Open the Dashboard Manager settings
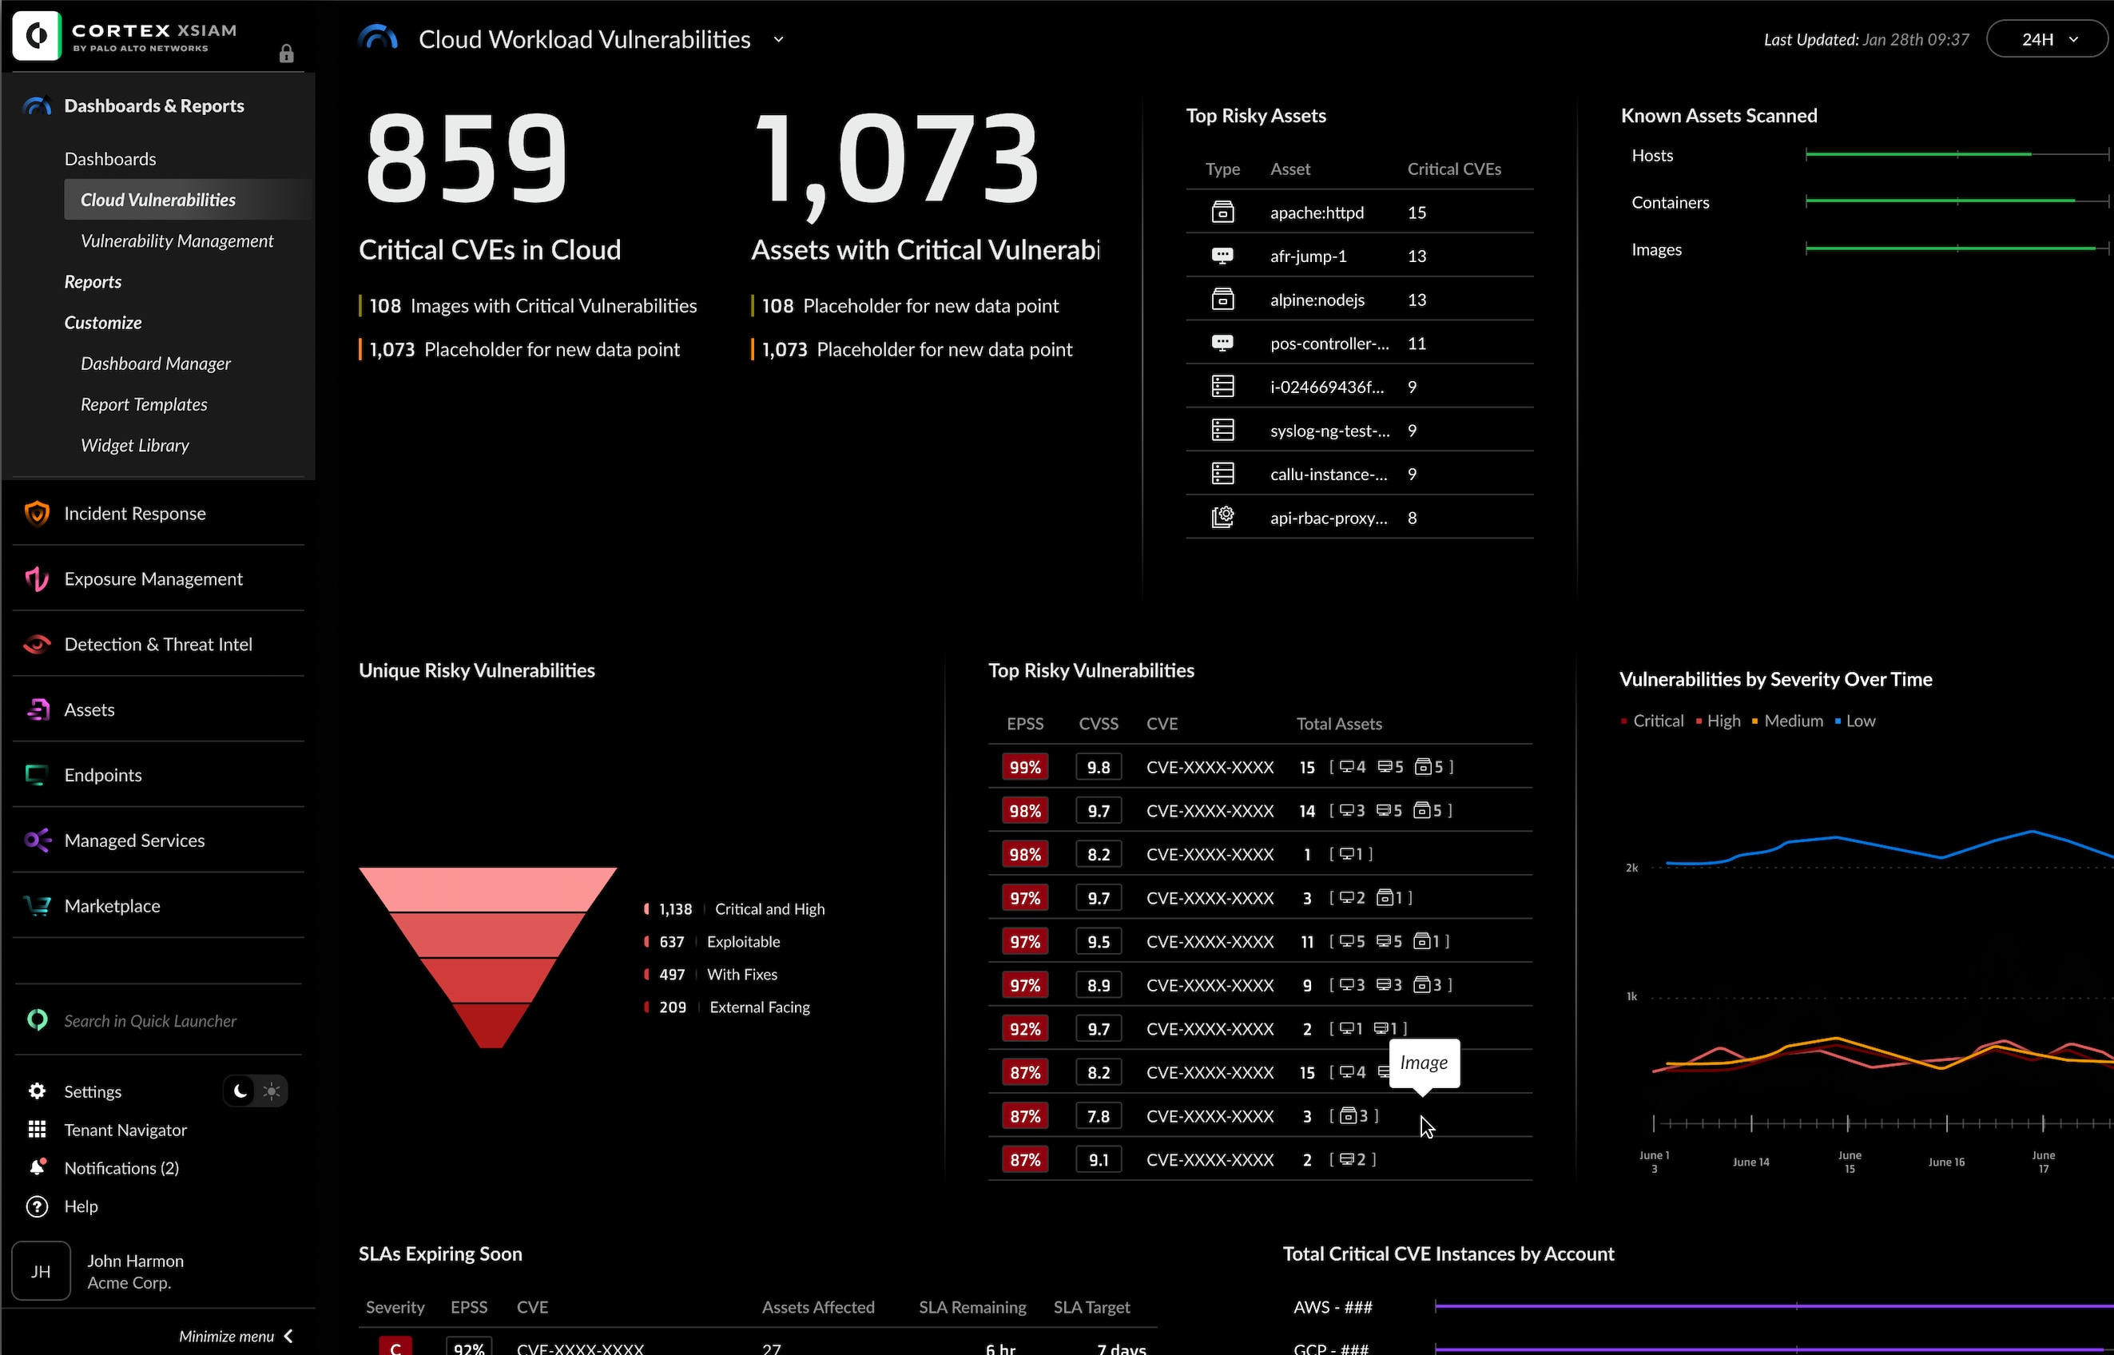Screen dimensions: 2114x1355 coord(156,362)
